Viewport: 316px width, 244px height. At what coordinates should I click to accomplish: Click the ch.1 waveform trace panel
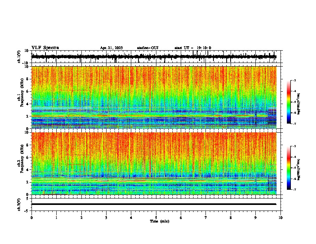[x=156, y=57]
